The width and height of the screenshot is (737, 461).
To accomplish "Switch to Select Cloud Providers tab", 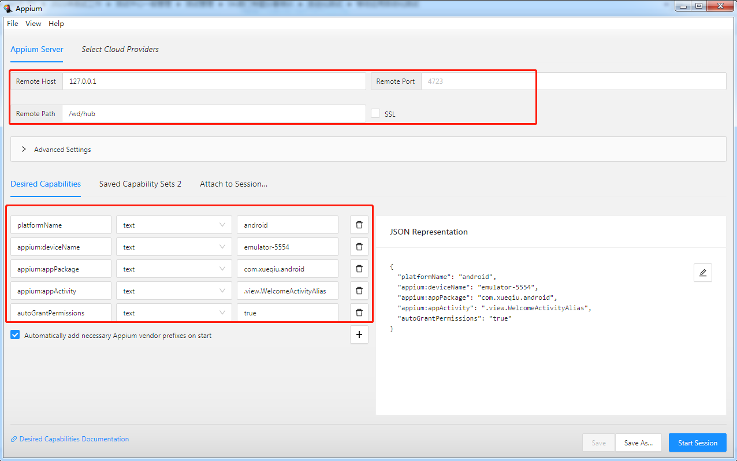I will pyautogui.click(x=120, y=49).
